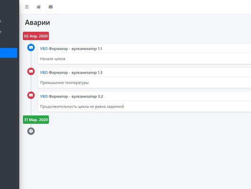
Task: Go to home via house icon
Action: [38, 7]
